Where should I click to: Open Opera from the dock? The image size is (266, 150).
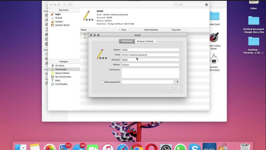pos(151,147)
